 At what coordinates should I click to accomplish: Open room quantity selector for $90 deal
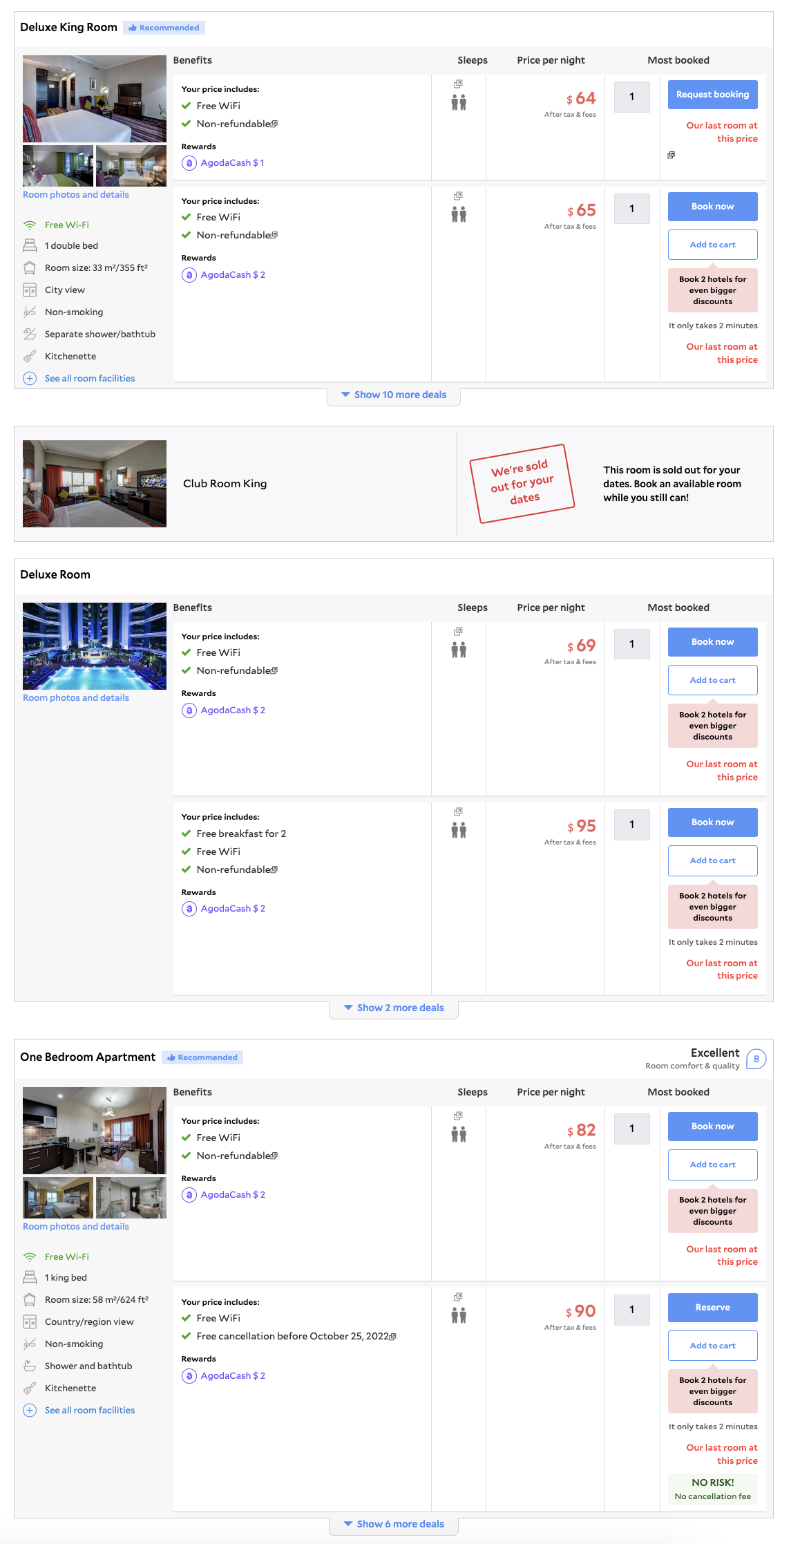pyautogui.click(x=631, y=1310)
